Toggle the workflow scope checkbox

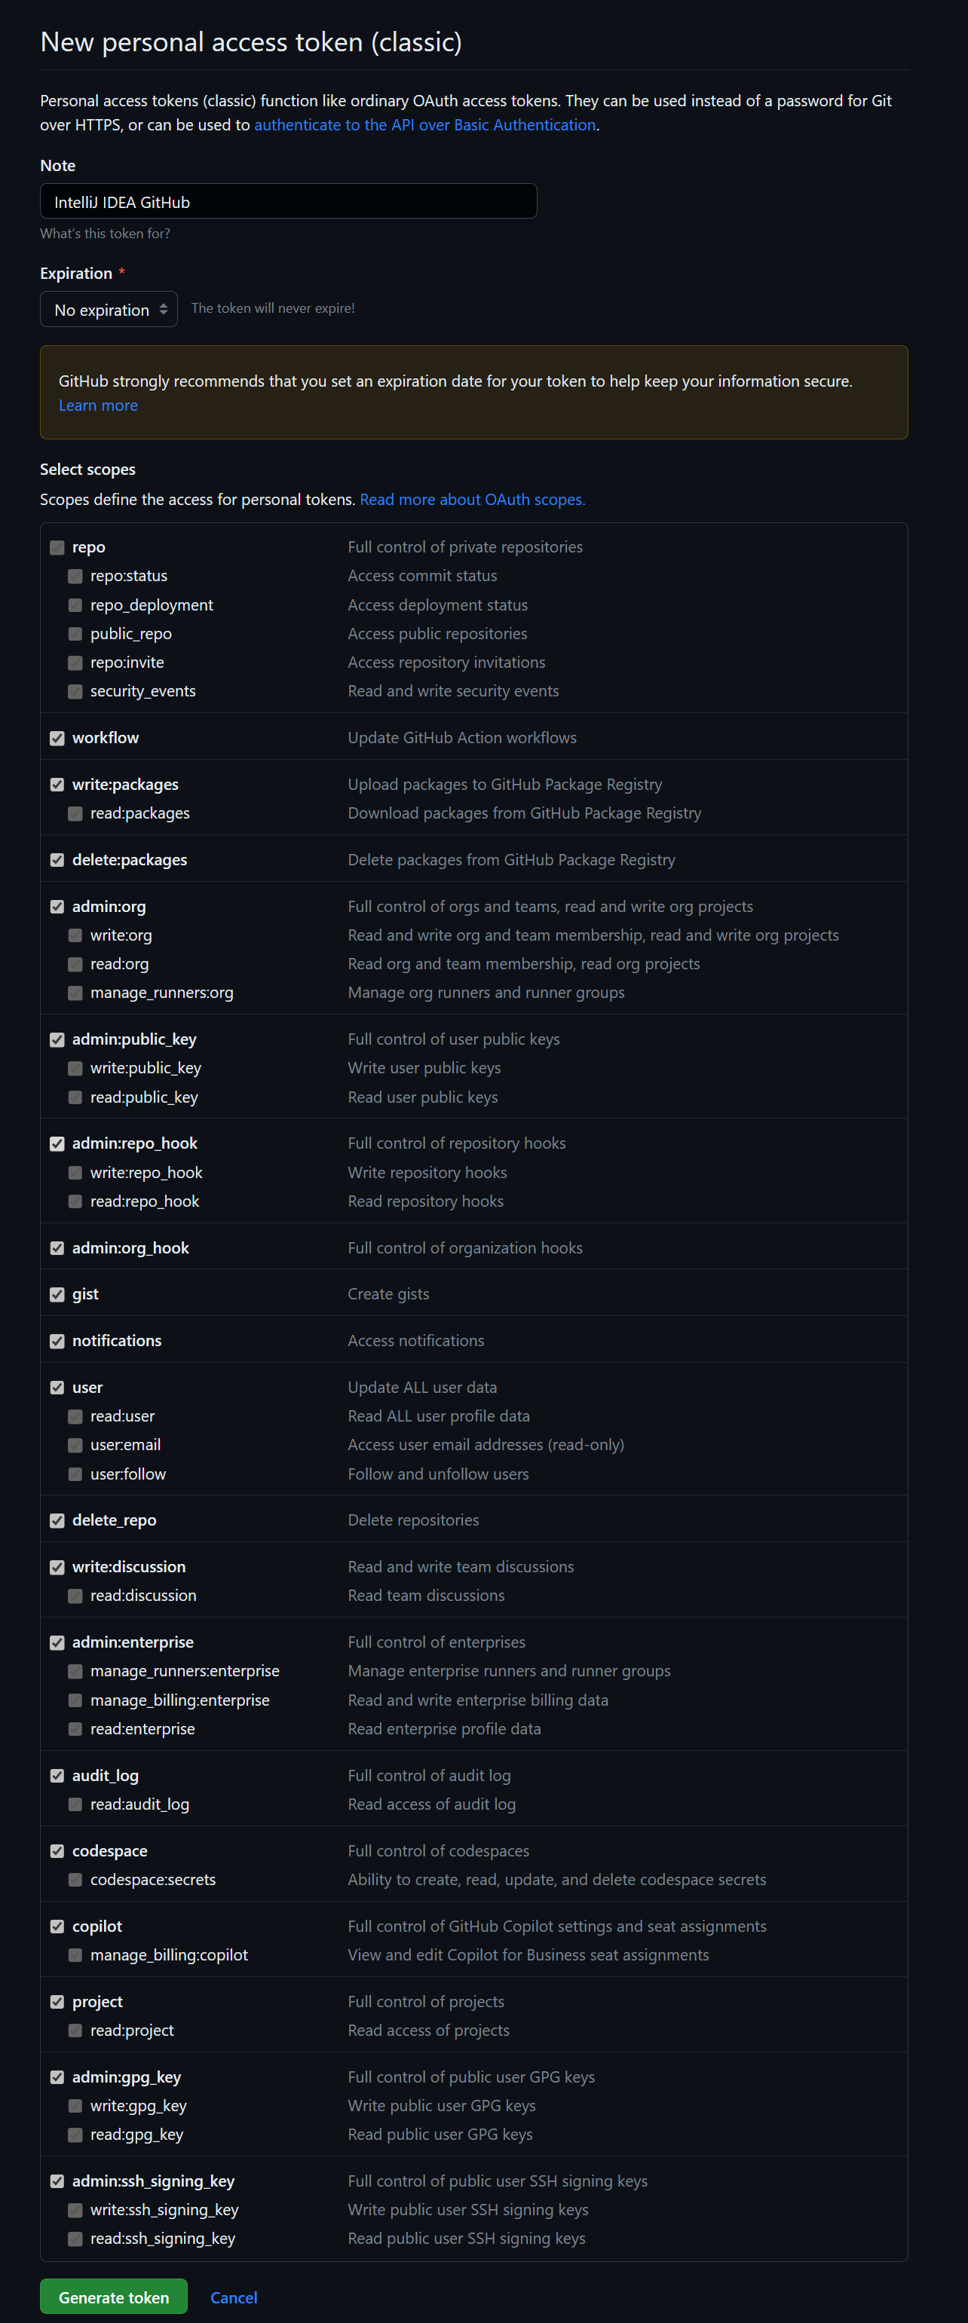point(57,739)
